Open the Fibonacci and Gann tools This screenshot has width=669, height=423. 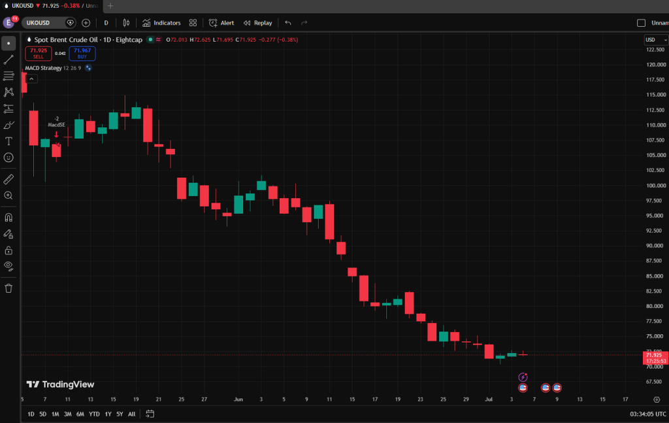[8, 76]
